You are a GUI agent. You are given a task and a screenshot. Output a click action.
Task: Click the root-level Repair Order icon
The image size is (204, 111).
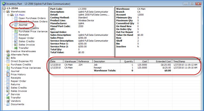(x=8, y=81)
